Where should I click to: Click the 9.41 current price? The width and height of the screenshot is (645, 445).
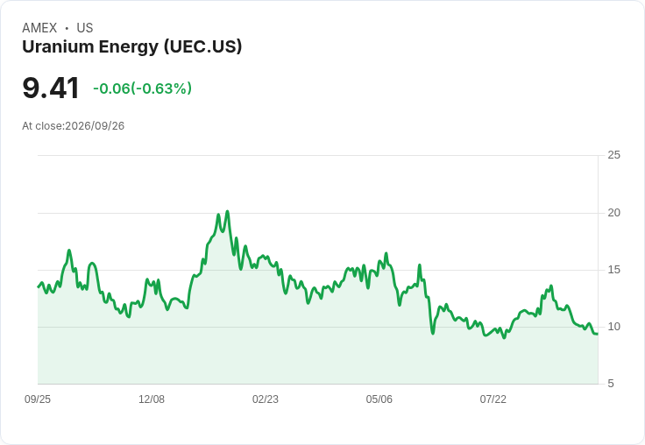[x=51, y=88]
